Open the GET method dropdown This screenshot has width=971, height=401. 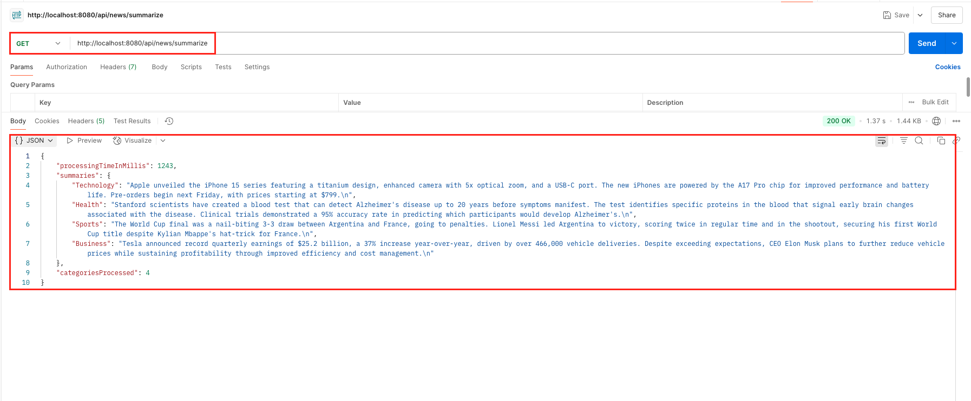(38, 43)
